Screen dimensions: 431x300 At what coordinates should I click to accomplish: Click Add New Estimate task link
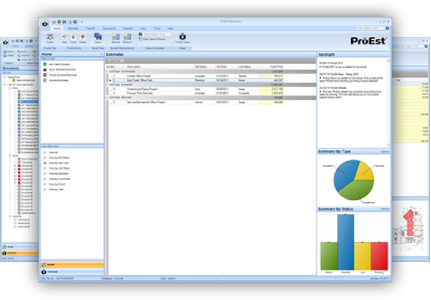click(58, 64)
